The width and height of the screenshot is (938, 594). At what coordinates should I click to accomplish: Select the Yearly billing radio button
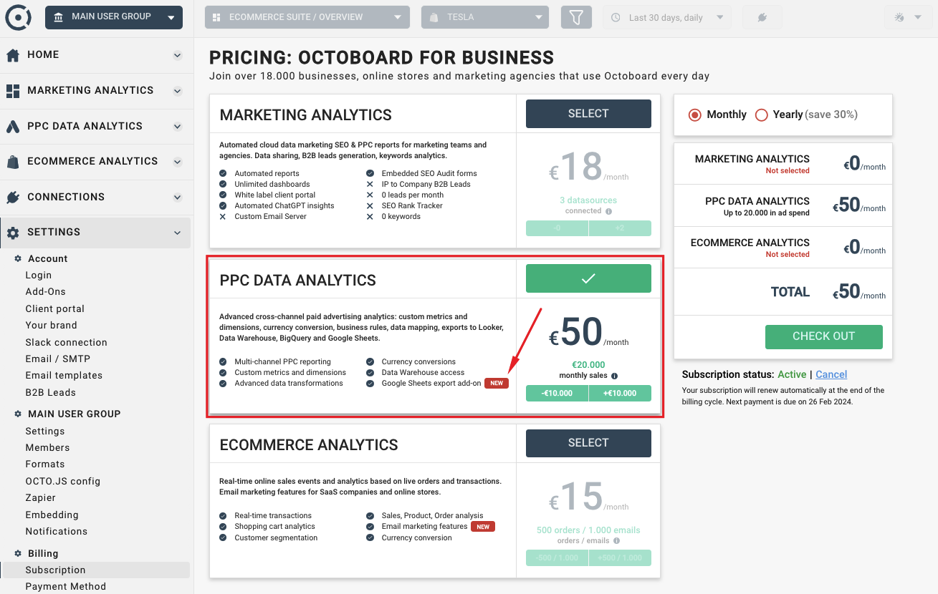(x=761, y=115)
